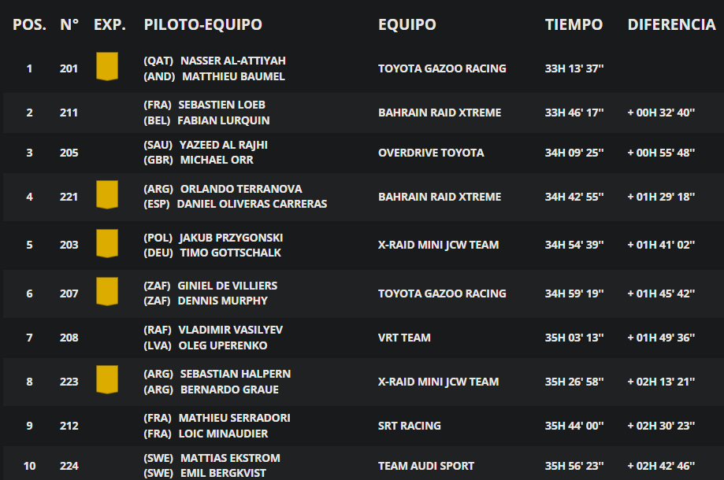Image resolution: width=724 pixels, height=480 pixels.
Task: Click yellow EXP badge next to Orlando Terranova
Action: 106,194
